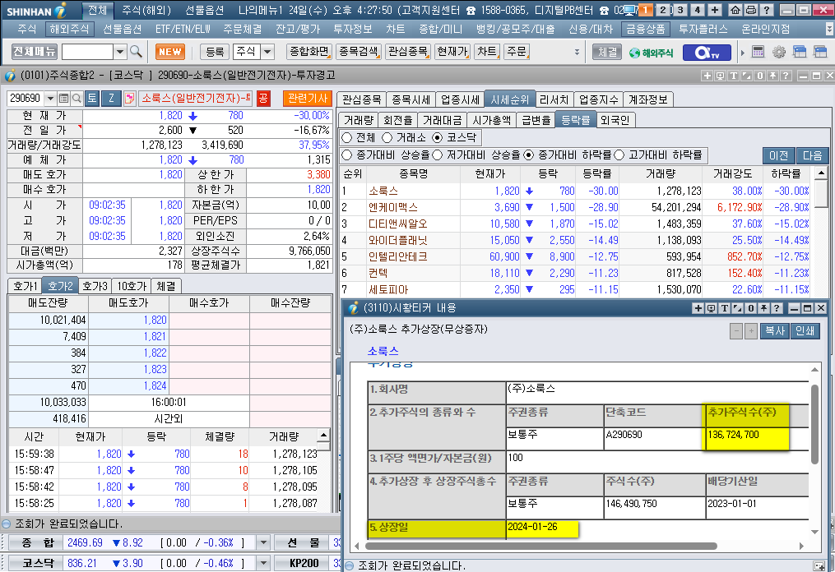
Task: Click 인쇄 print button in ticker window
Action: pos(805,331)
